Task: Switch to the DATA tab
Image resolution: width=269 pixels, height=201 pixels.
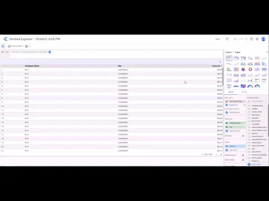Action: coord(231,92)
